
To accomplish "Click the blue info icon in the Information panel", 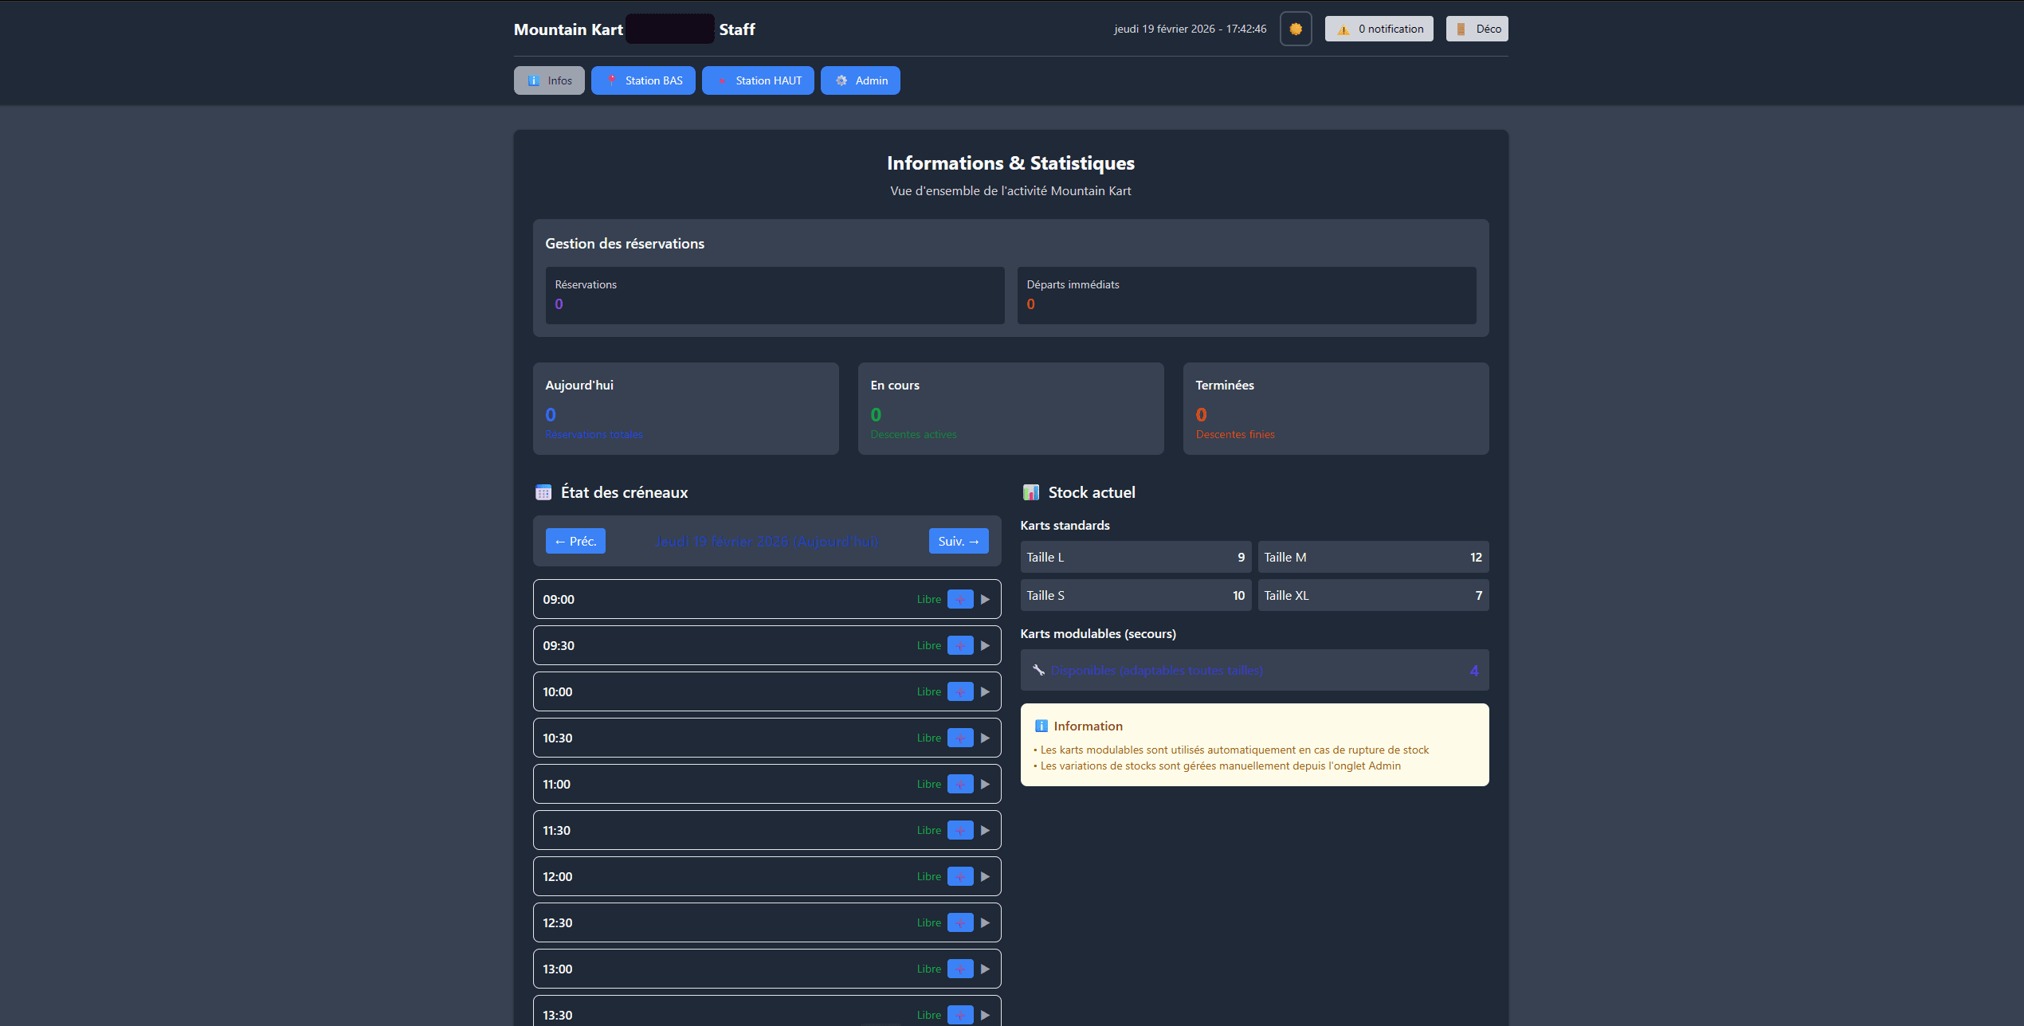I will pyautogui.click(x=1041, y=726).
